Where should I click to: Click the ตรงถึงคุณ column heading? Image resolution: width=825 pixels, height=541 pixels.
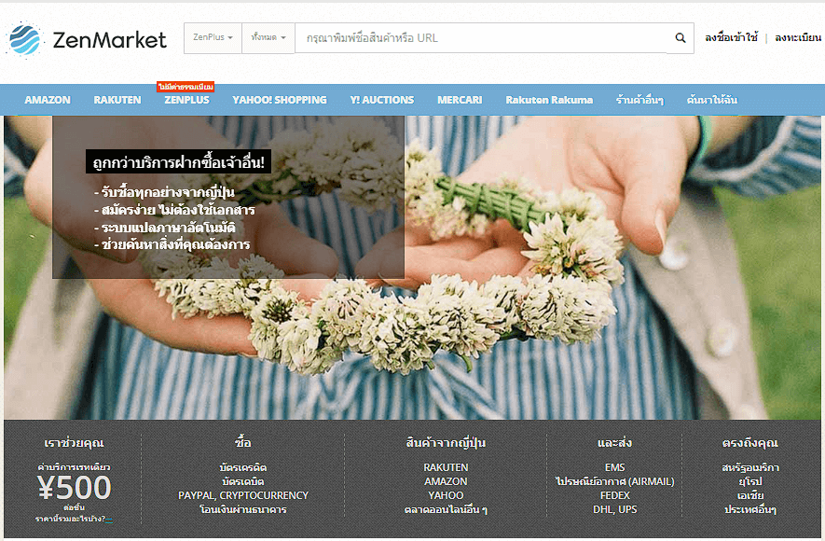749,442
